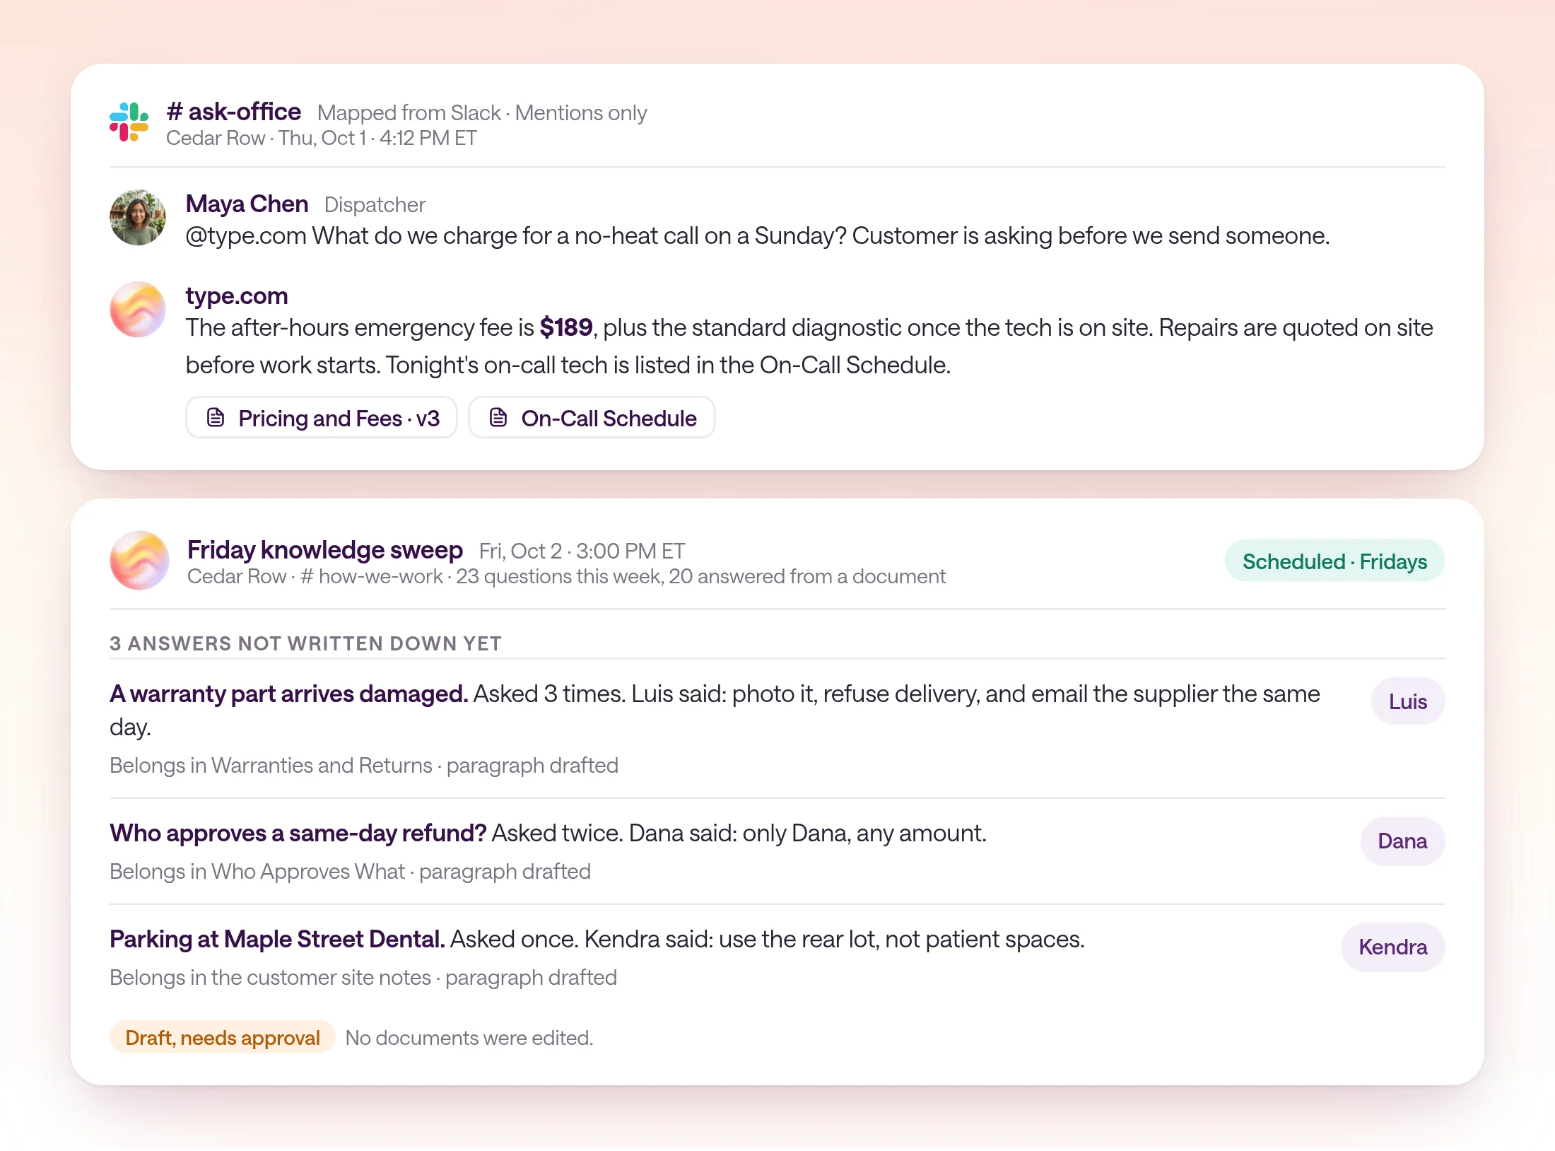Viewport: 1555px width, 1151px height.
Task: Click Maya Chen's name
Action: click(x=247, y=204)
